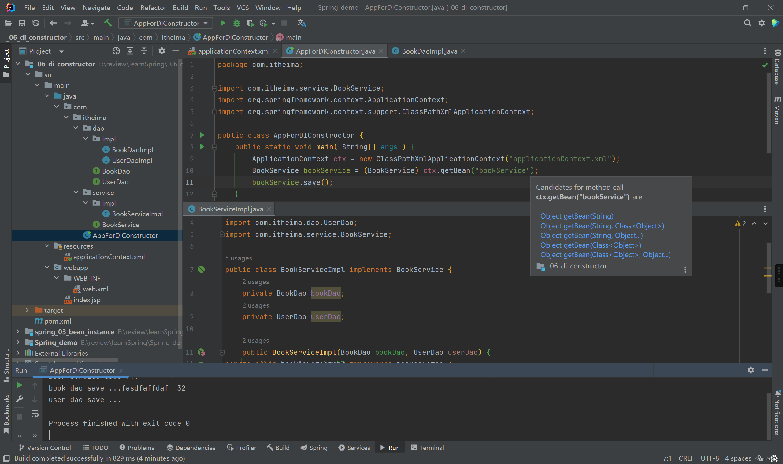Rerun AppForDIConstructor in Run panel
This screenshot has width=783, height=464.
(x=19, y=385)
